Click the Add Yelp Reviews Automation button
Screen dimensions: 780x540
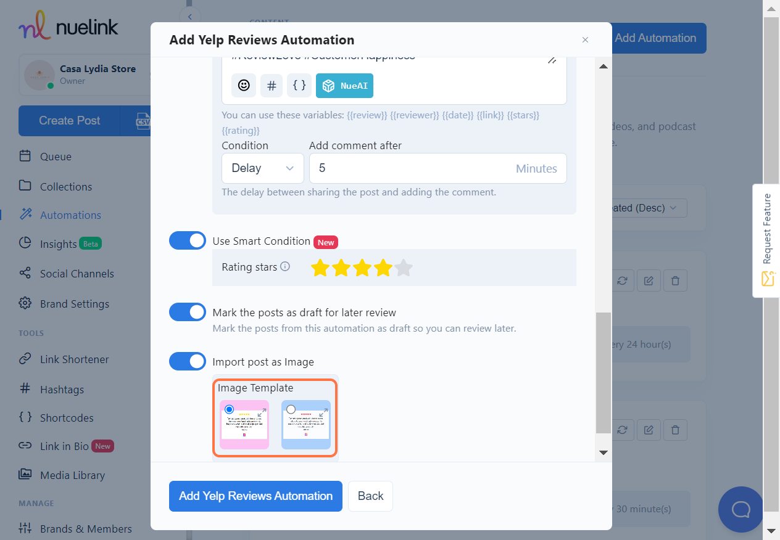[x=255, y=496]
